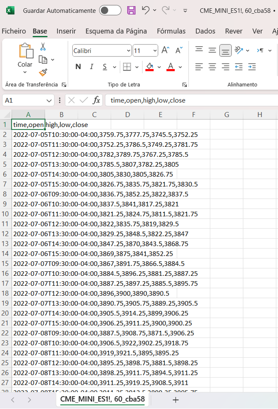Open the font size dropdown
Viewport: 278px width, 409px height.
tap(154, 51)
